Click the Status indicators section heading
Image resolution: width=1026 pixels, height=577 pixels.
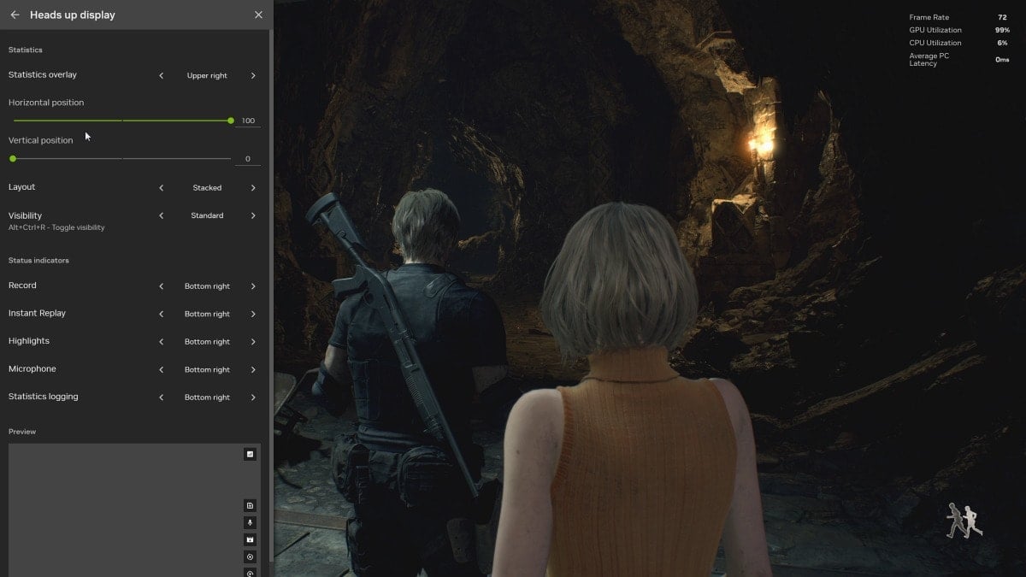(38, 260)
